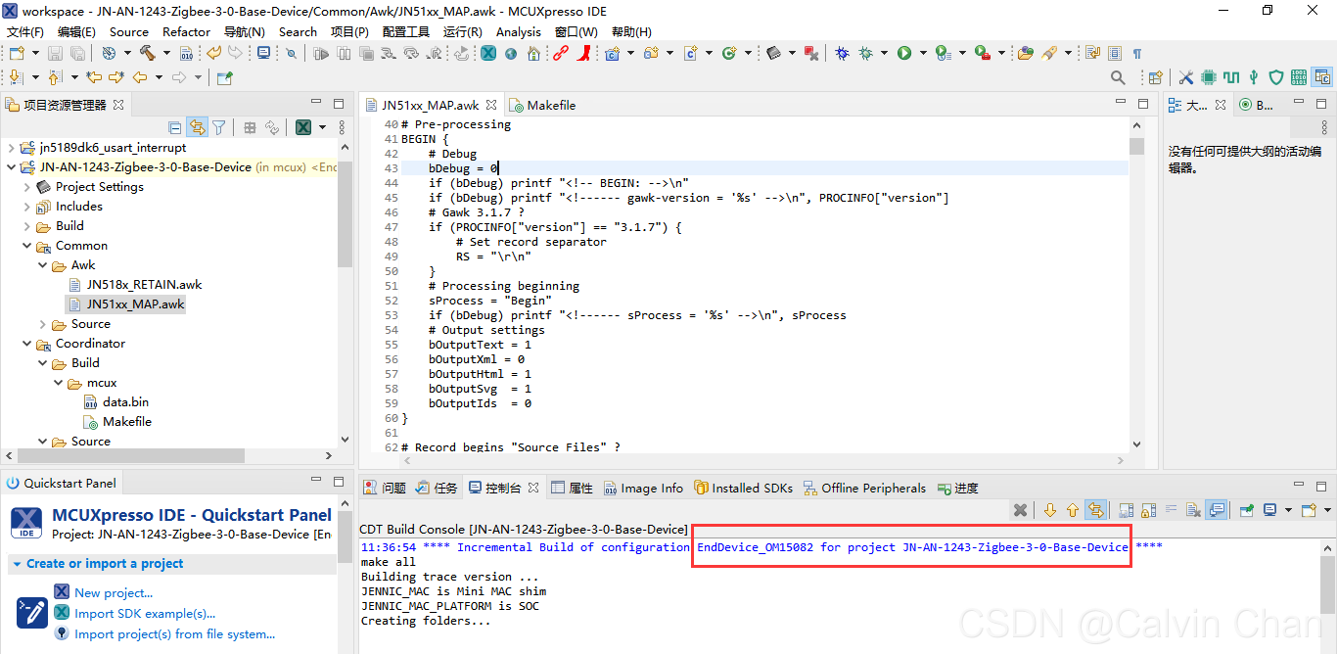The width and height of the screenshot is (1337, 654).
Task: Click the New project... link
Action: click(x=114, y=592)
